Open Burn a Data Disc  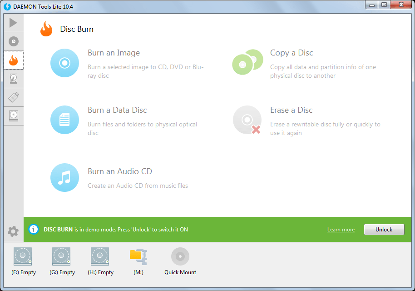pos(64,120)
